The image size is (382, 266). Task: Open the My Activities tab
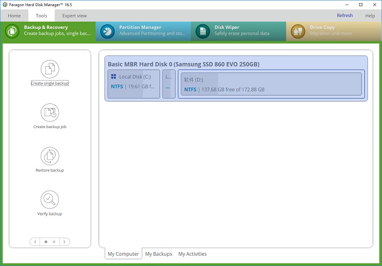point(192,254)
